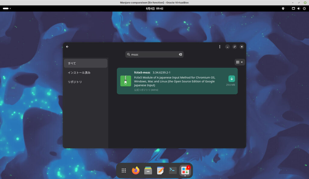Viewport: 309px width, 179px height.
Task: Install fcitx5-mozc with the download arrow
Action: point(231,79)
